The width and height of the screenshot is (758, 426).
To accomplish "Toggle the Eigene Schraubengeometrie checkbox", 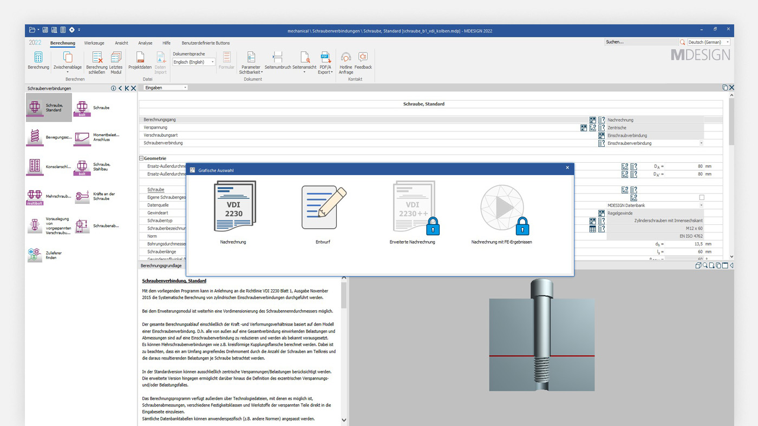I will pyautogui.click(x=702, y=198).
